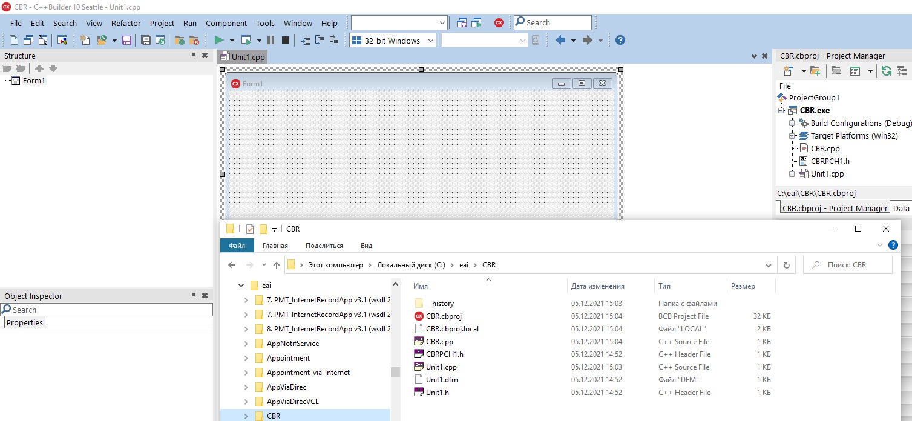The width and height of the screenshot is (912, 421).
Task: Select the __history folder in Explorer
Action: [439, 304]
